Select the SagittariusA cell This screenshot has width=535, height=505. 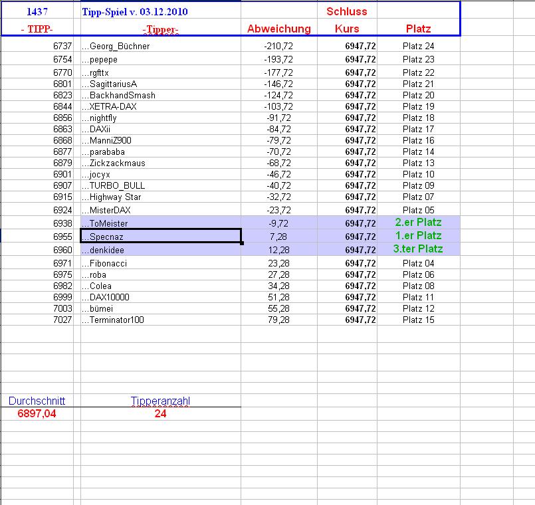(161, 84)
